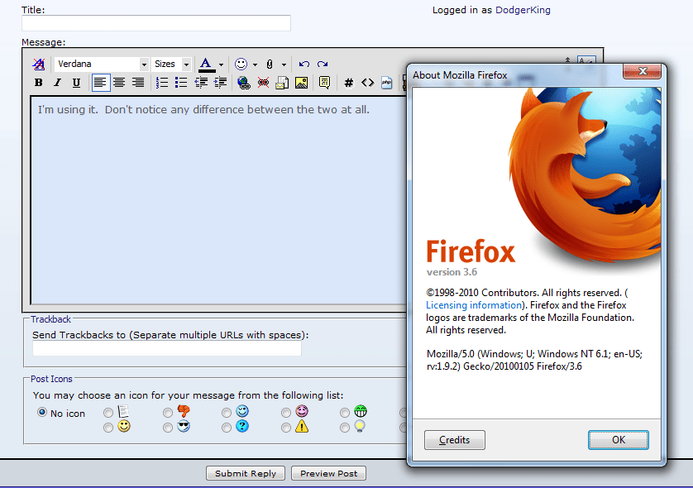Open the DodgerKing profile link
This screenshot has height=488, width=693.
click(523, 10)
